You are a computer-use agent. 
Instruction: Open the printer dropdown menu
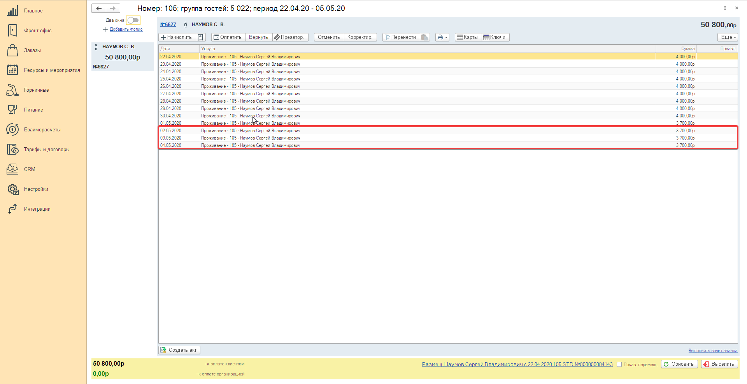442,37
